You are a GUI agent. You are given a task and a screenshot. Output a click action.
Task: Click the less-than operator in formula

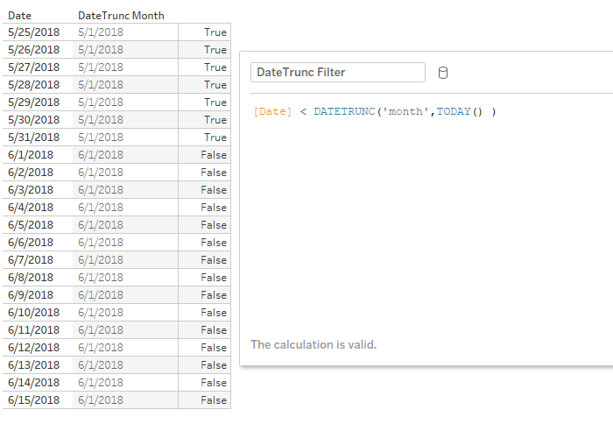click(303, 112)
